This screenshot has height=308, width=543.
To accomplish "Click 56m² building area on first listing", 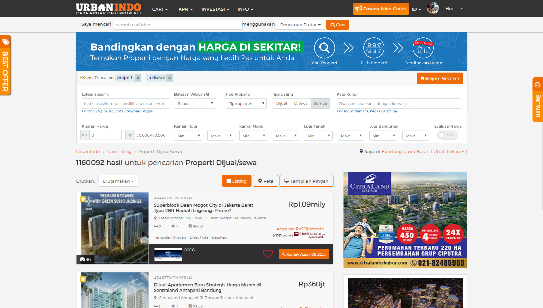I will coord(196,227).
